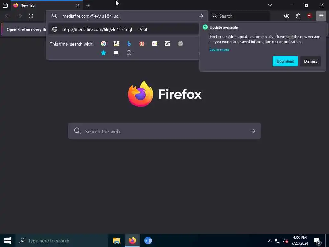Open the Firefox account menu

pos(287,16)
